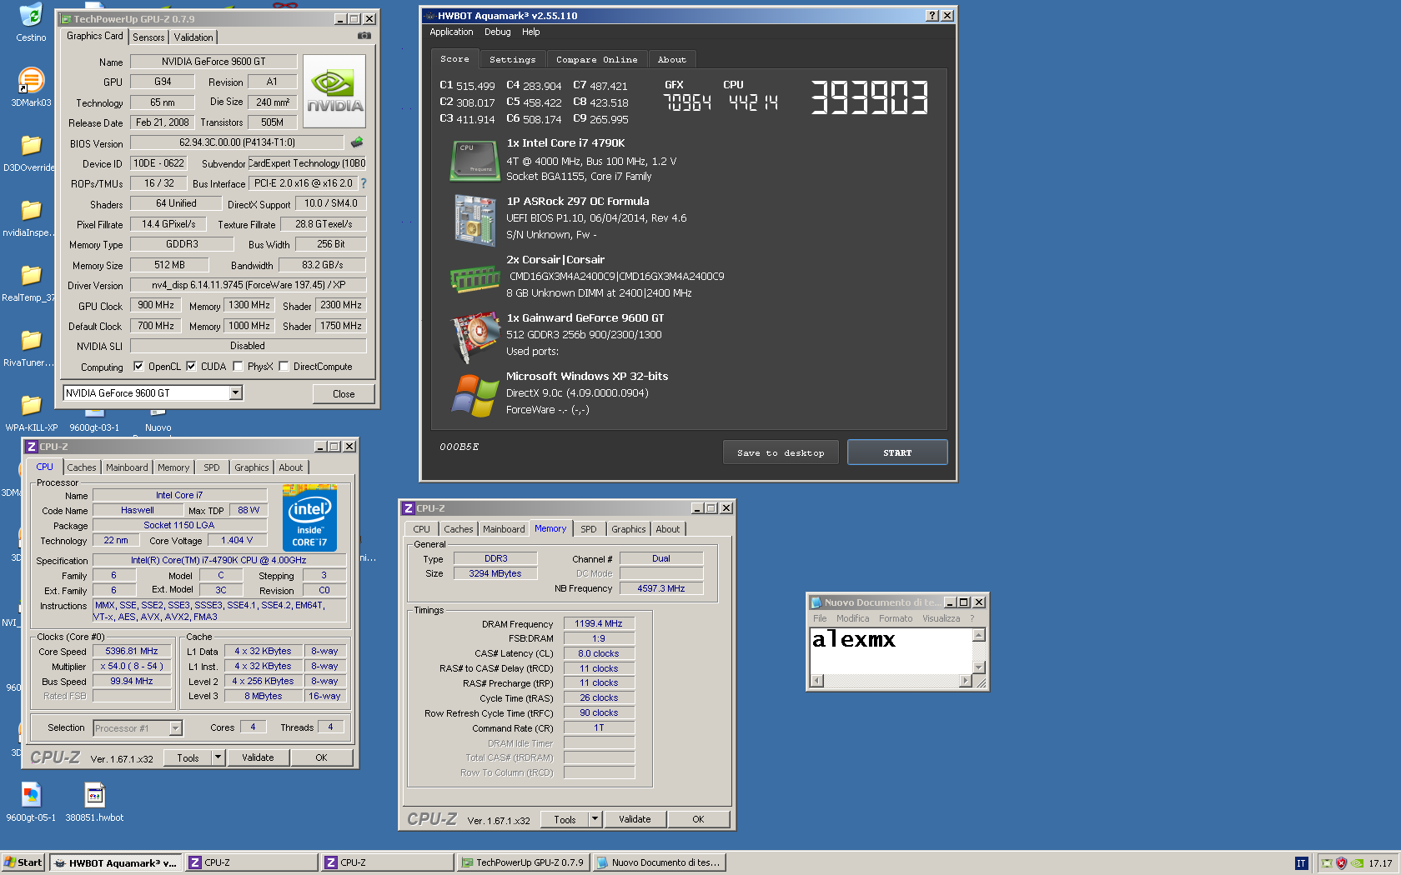Toggle the CUDA checkbox
The height and width of the screenshot is (875, 1401).
[191, 366]
